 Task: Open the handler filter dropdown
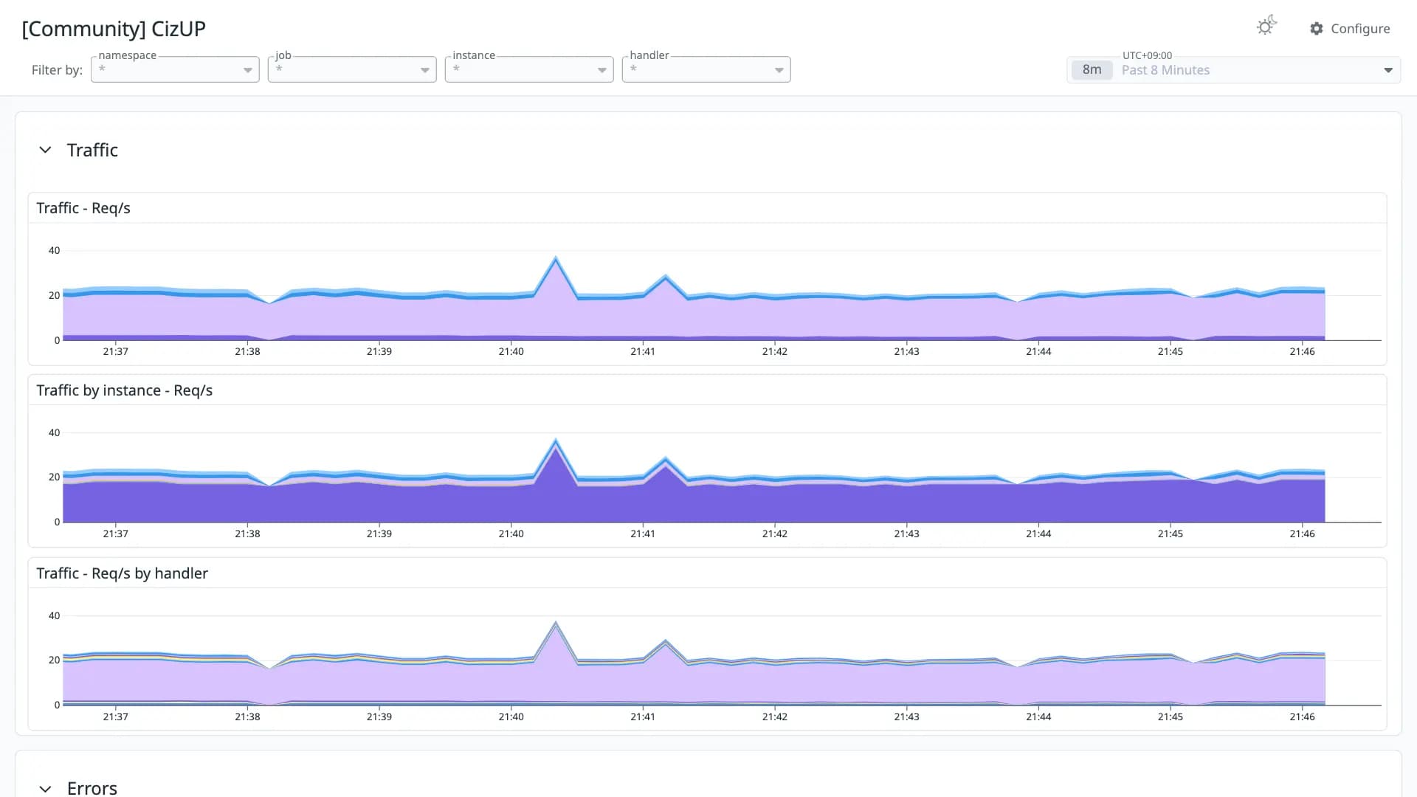706,69
